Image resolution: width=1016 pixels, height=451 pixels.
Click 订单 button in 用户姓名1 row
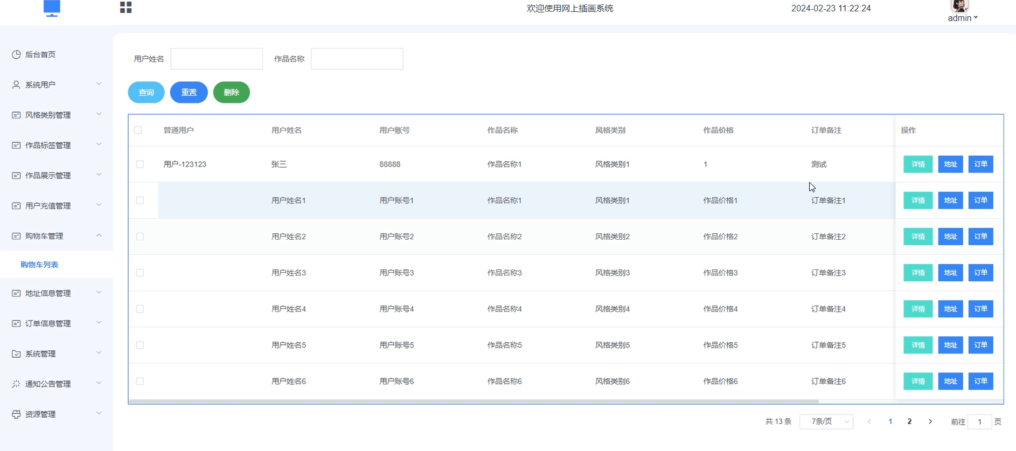point(980,200)
